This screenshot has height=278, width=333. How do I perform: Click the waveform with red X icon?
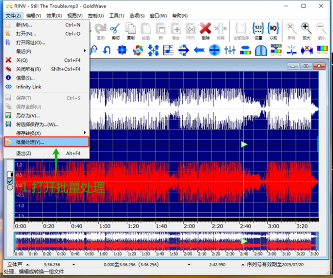click(x=307, y=50)
